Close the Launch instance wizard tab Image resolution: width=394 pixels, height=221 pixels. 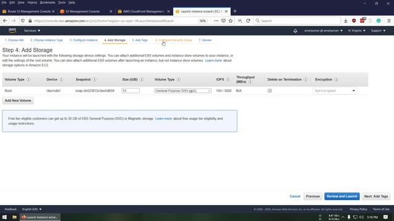pyautogui.click(x=226, y=11)
